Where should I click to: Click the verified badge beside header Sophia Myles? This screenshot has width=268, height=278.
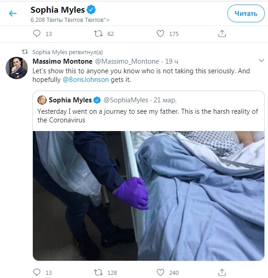click(x=91, y=10)
